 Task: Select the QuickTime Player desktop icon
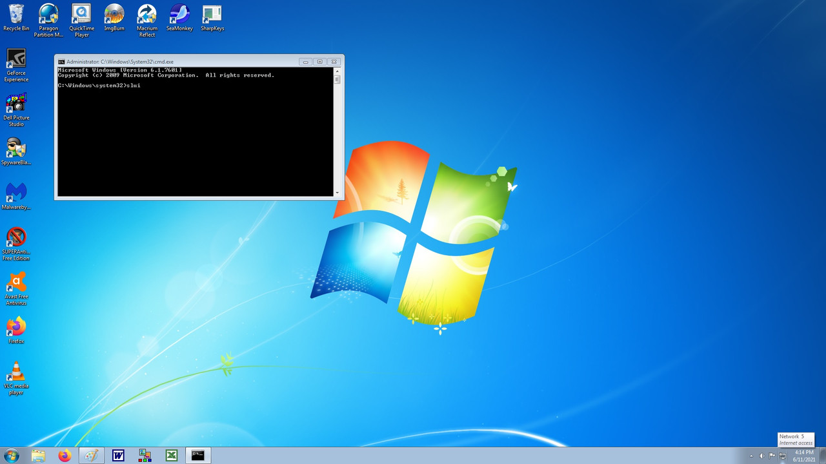[x=81, y=21]
